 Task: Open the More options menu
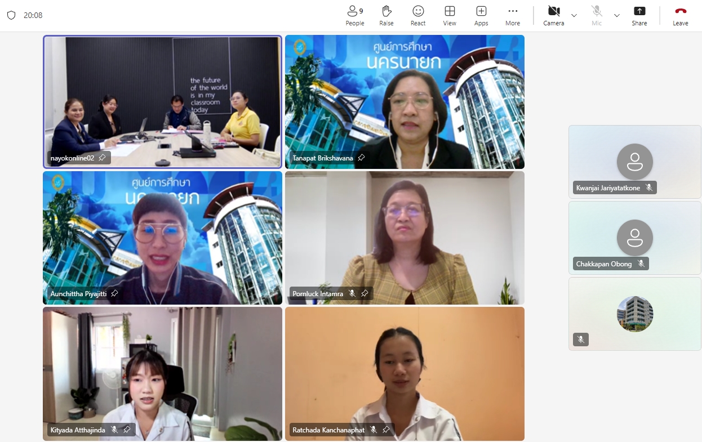(x=513, y=15)
